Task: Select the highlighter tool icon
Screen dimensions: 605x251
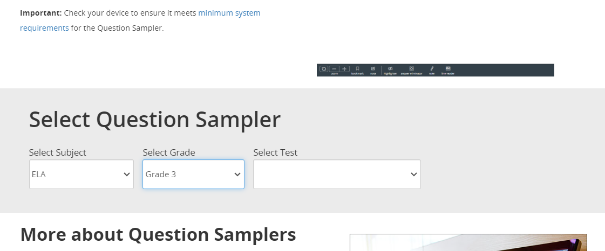Action: point(390,68)
